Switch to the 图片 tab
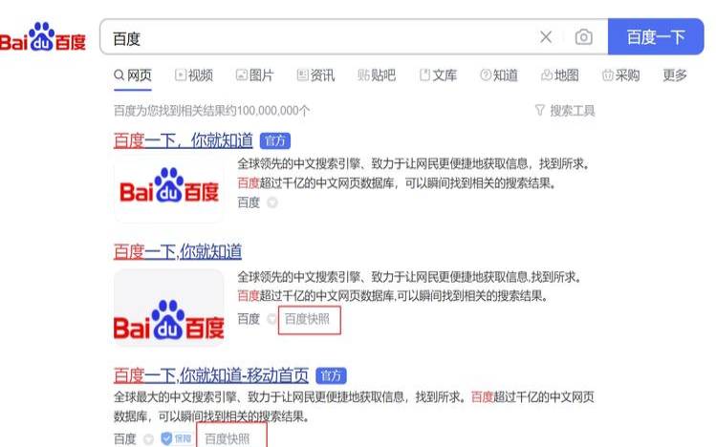The width and height of the screenshot is (716, 447). coord(255,75)
